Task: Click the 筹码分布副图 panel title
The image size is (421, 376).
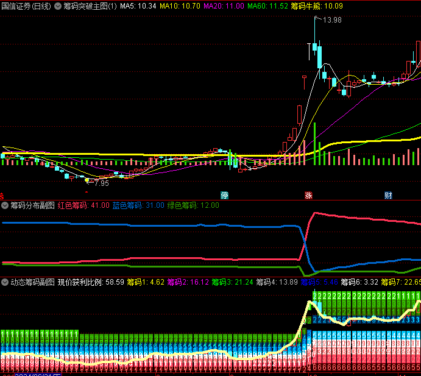Action: click(x=32, y=206)
